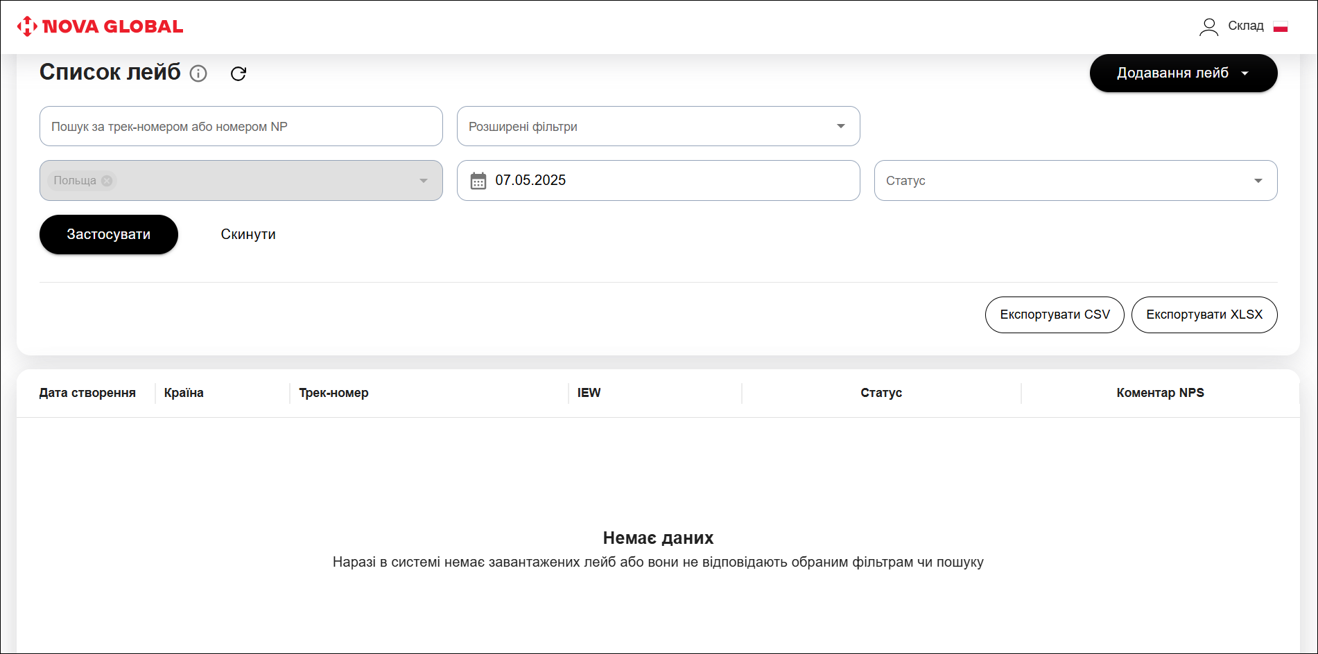Screen dimensions: 1318x654
Task: Click the Трек-номер column header
Action: point(333,393)
